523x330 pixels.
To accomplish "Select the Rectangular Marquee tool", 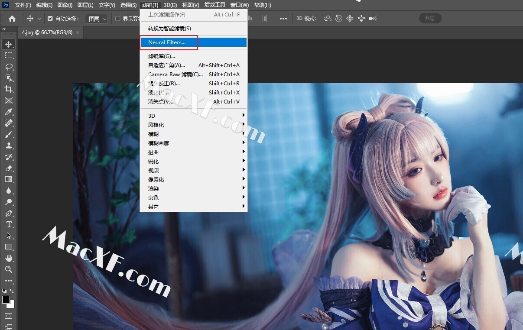I will click(9, 55).
